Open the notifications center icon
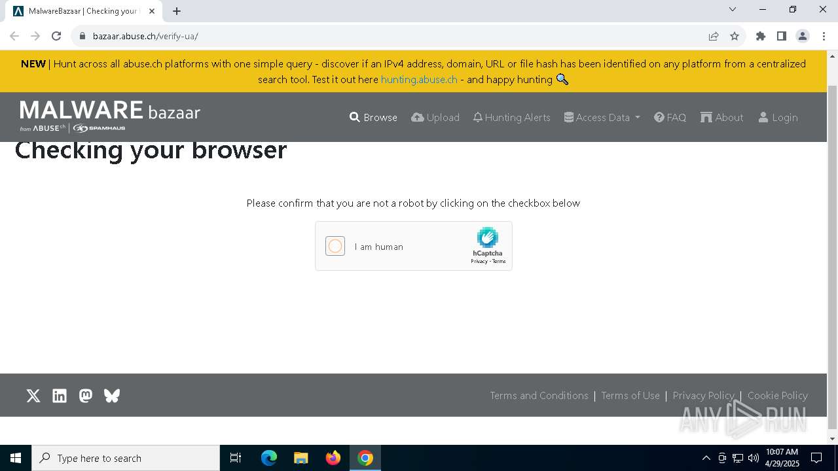 [x=817, y=458]
